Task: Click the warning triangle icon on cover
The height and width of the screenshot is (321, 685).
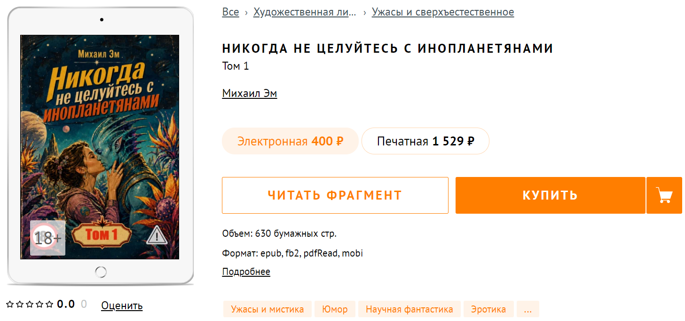Action: click(157, 235)
